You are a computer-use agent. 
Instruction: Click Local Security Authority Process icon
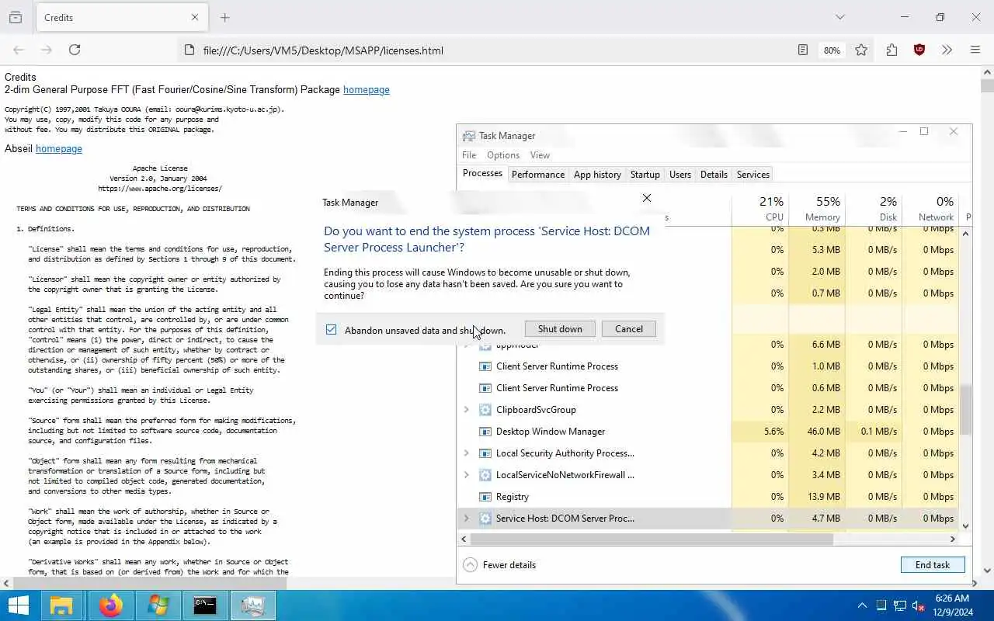[x=485, y=453]
